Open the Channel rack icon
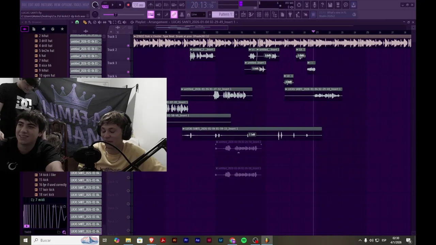The image size is (436, 245). pyautogui.click(x=259, y=14)
